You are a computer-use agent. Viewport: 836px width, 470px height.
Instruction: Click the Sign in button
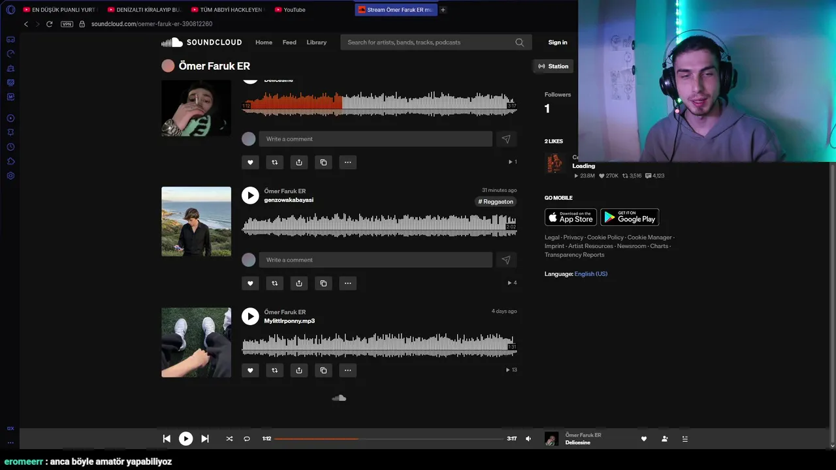(x=558, y=42)
